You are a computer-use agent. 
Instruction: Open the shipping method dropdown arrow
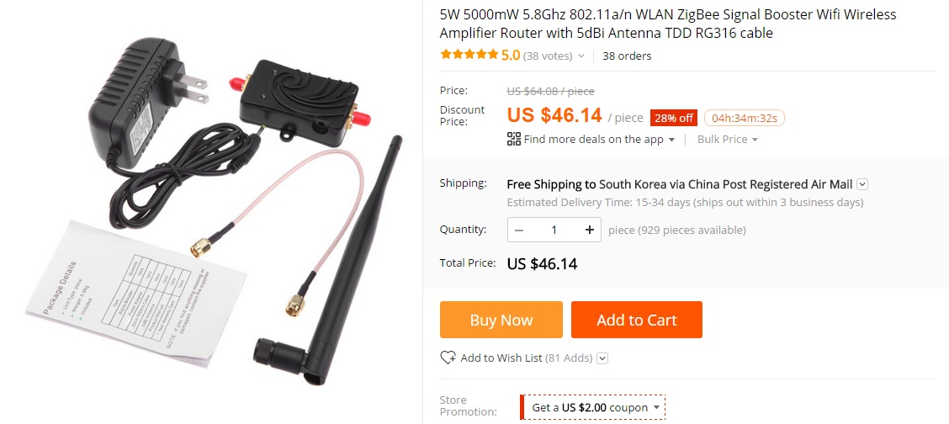pyautogui.click(x=862, y=184)
